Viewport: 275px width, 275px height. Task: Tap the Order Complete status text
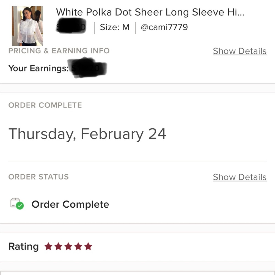tap(70, 204)
